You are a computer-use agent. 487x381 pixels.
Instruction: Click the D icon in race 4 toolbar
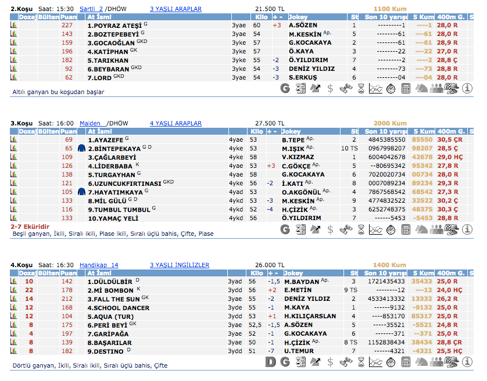270,362
